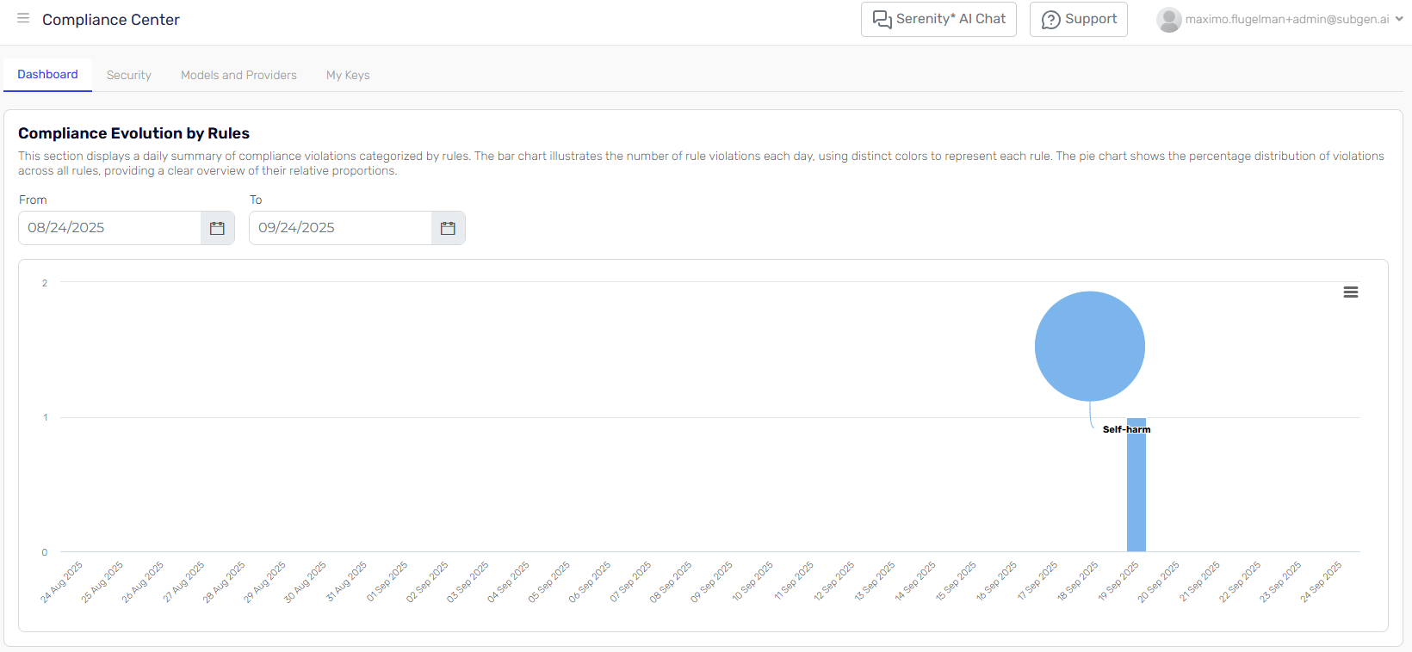
Task: Click the user email address text
Action: [x=1286, y=19]
